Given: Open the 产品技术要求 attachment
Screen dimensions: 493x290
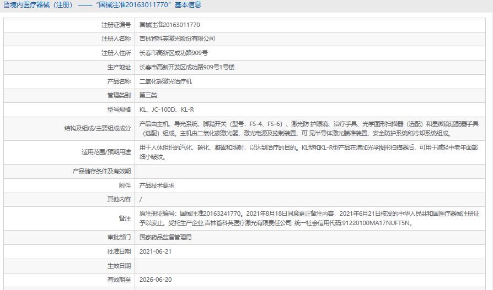Looking at the screenshot, I should click(157, 185).
